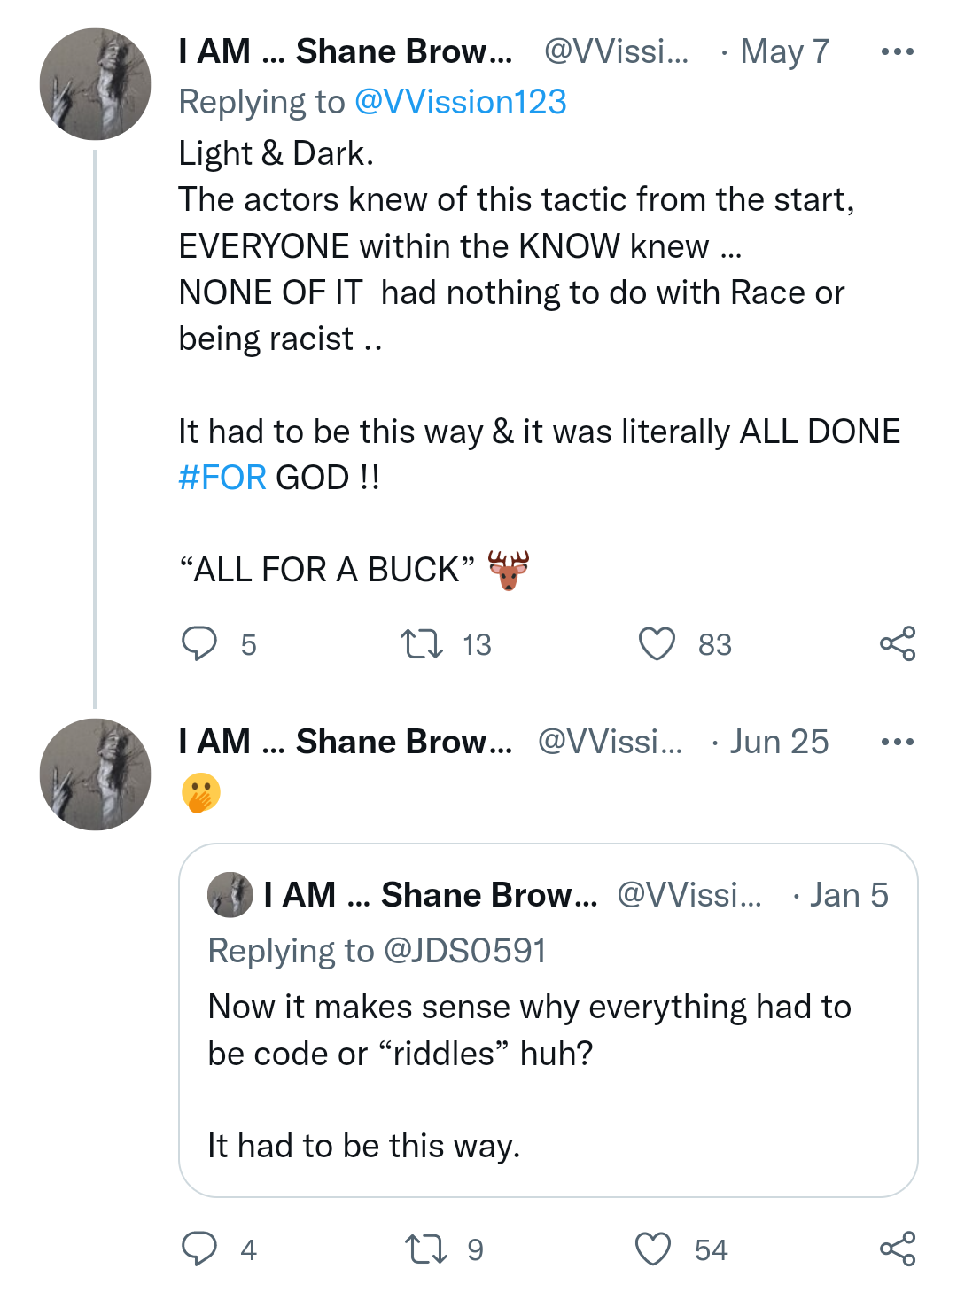Viewport: 957px width, 1292px height.
Task: Like the Jun 25 tweet
Action: 654,1249
